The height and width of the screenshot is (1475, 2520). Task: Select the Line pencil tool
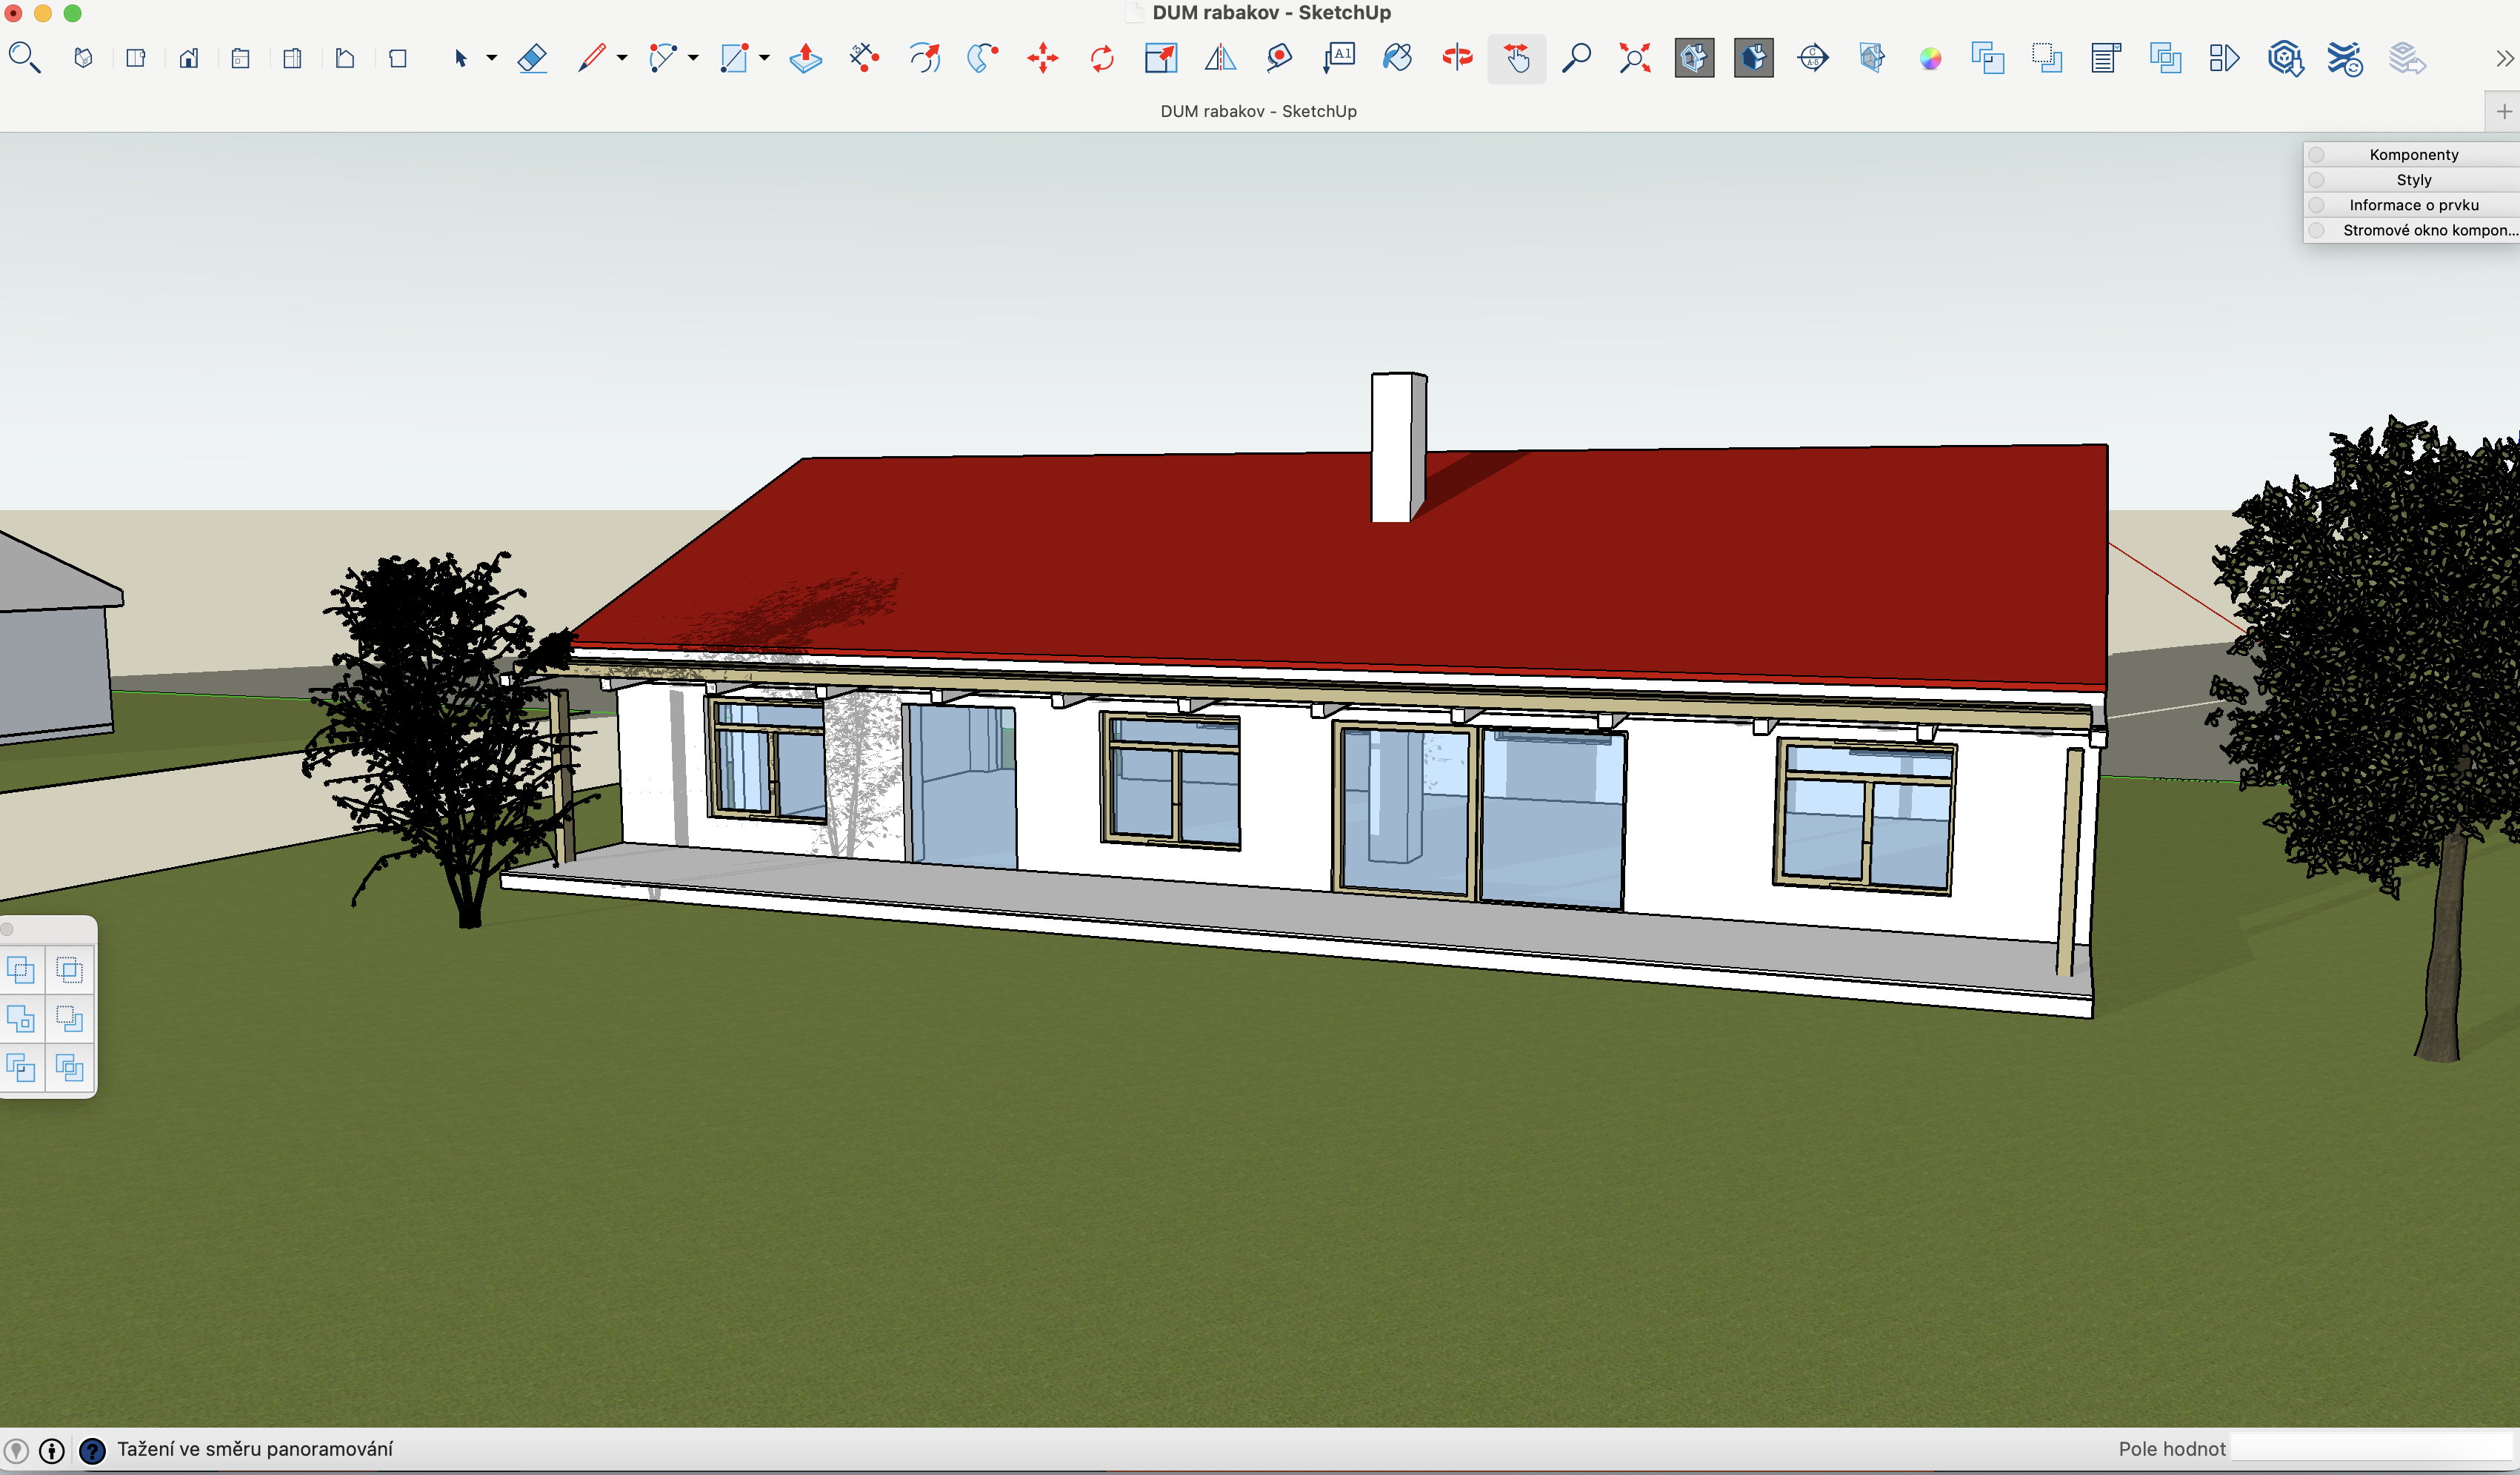592,58
